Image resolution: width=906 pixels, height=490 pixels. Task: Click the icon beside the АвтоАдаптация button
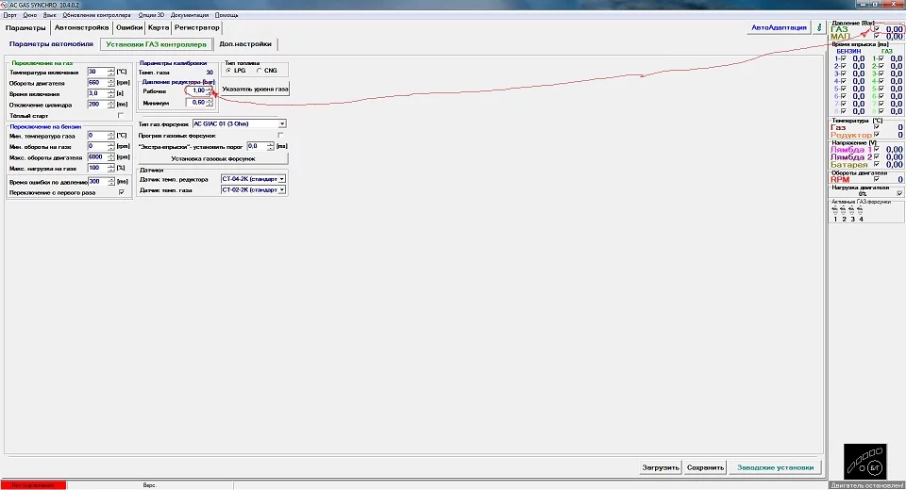[x=819, y=27]
